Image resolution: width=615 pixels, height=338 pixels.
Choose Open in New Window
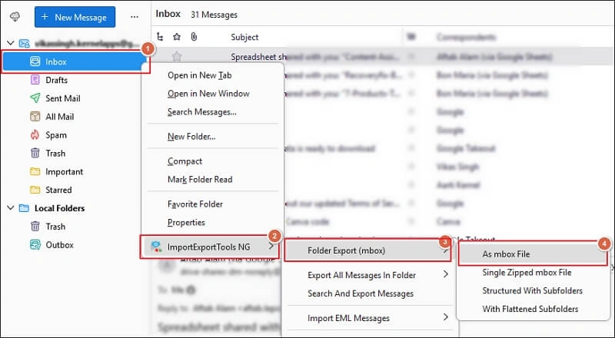tap(208, 93)
